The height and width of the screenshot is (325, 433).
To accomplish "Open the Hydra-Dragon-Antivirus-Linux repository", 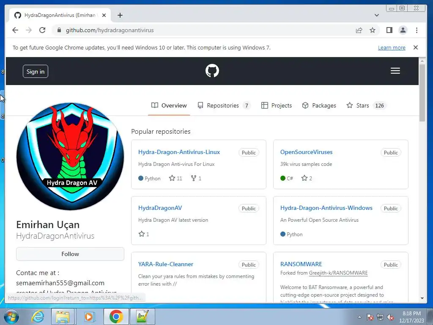I will click(179, 152).
